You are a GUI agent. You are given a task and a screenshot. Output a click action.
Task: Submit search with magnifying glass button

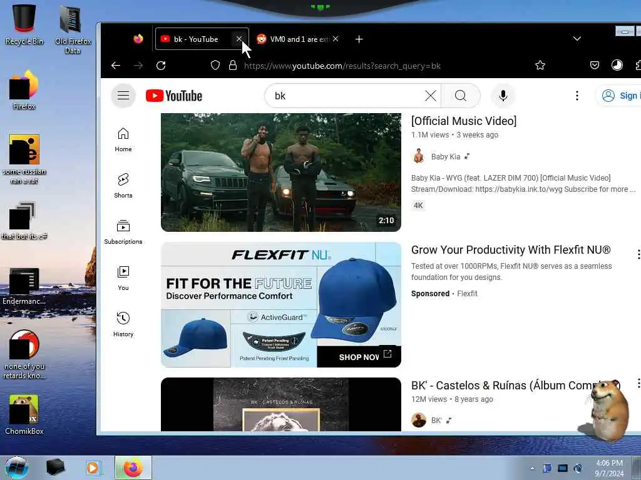[x=461, y=96]
